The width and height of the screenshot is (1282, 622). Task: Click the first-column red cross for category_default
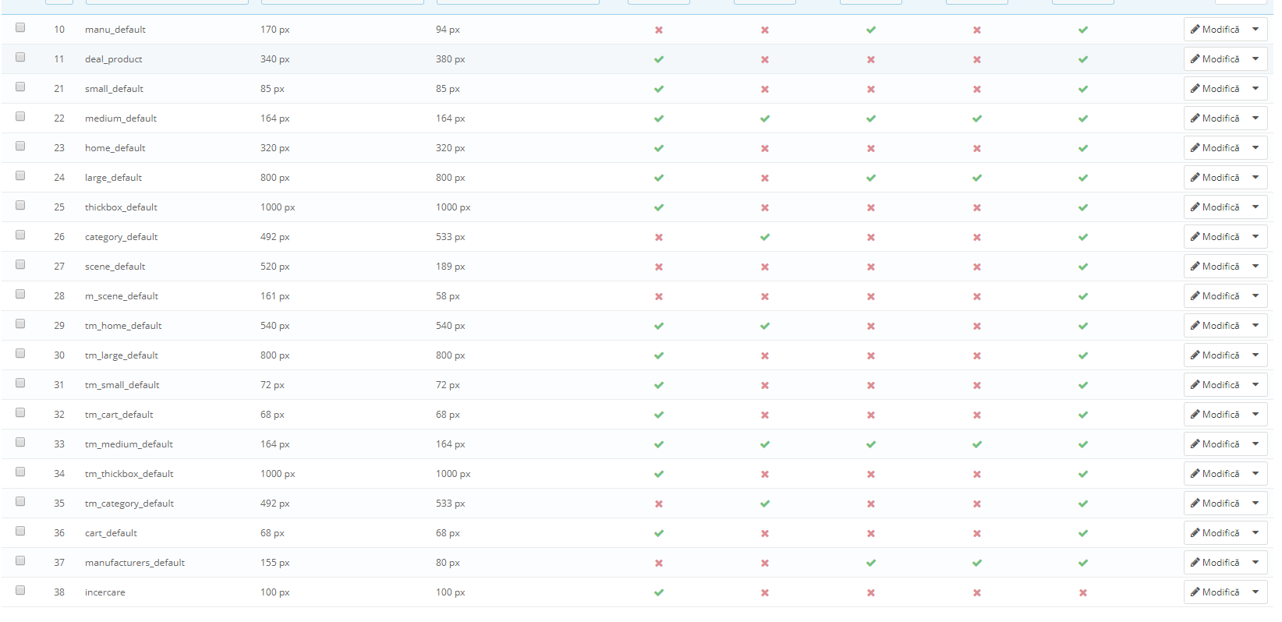659,237
